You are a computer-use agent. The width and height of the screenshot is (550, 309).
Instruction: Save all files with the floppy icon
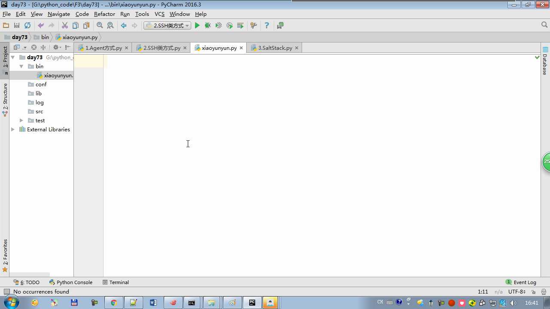(x=17, y=26)
